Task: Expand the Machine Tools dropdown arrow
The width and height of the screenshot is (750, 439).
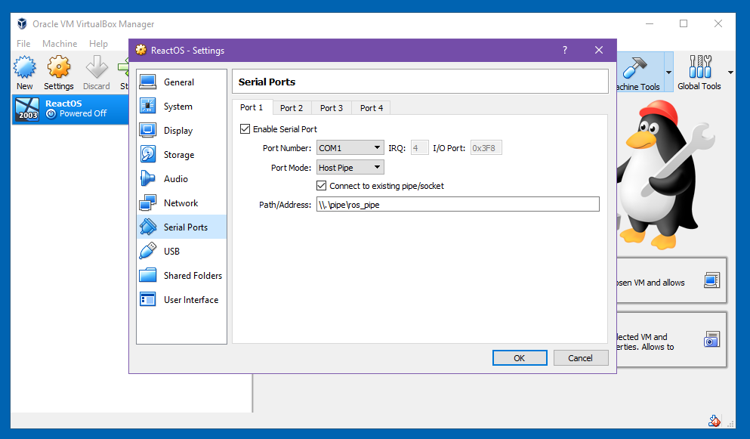Action: click(x=668, y=73)
